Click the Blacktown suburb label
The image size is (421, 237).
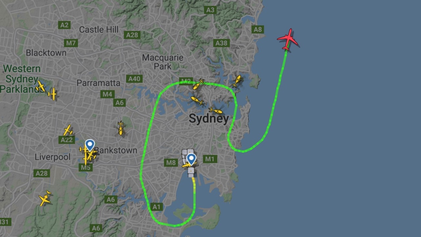pos(46,53)
